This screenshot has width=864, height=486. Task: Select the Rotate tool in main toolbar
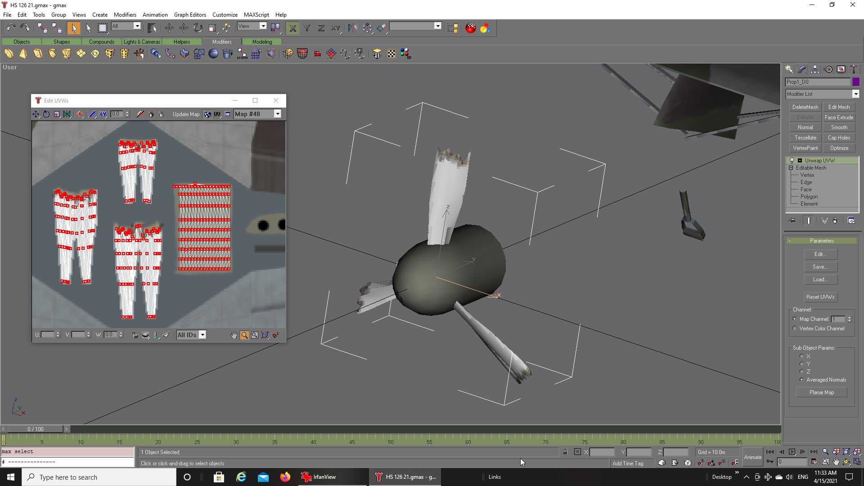click(198, 28)
